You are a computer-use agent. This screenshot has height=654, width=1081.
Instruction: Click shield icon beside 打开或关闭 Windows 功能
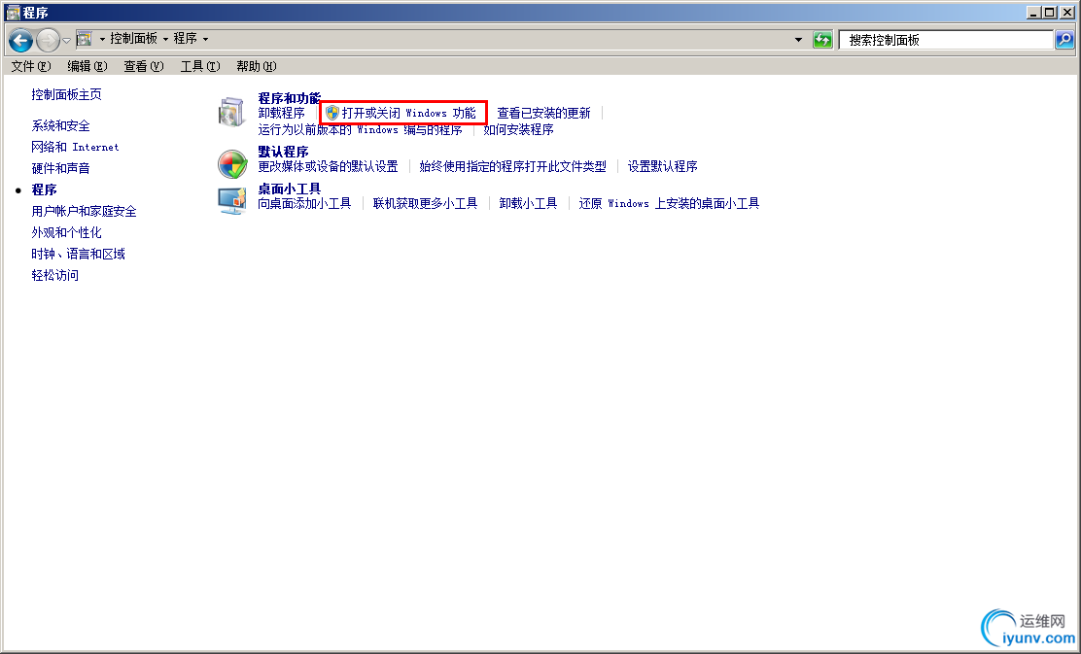click(x=332, y=113)
